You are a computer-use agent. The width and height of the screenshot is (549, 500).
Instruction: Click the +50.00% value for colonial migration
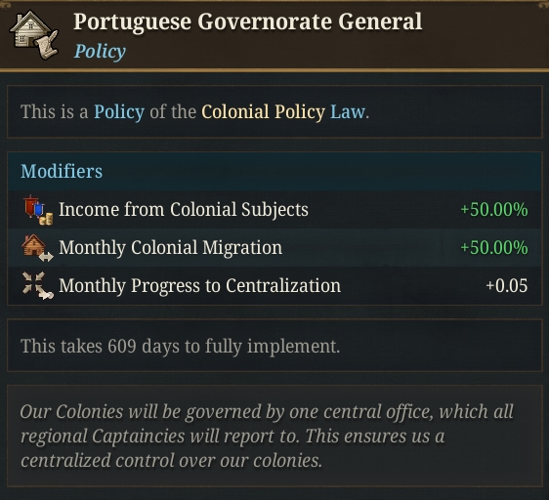494,247
